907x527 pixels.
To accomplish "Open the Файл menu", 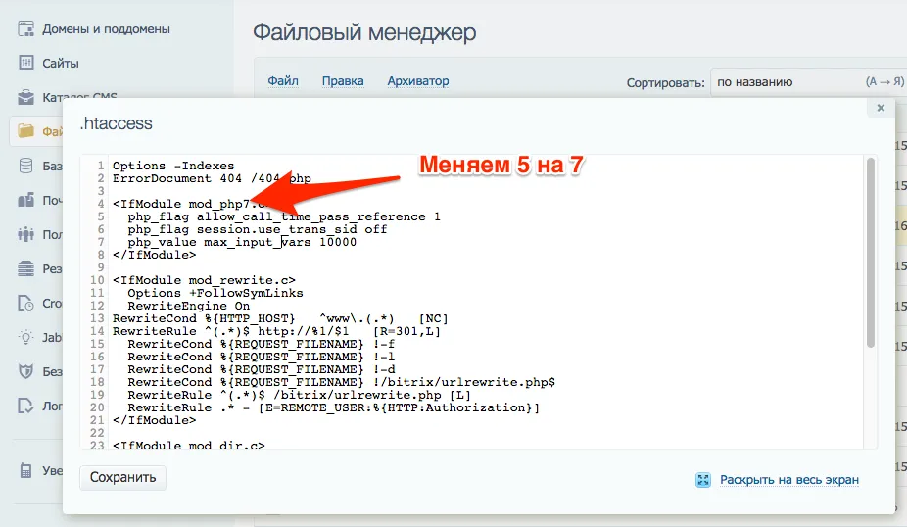I will [x=283, y=81].
